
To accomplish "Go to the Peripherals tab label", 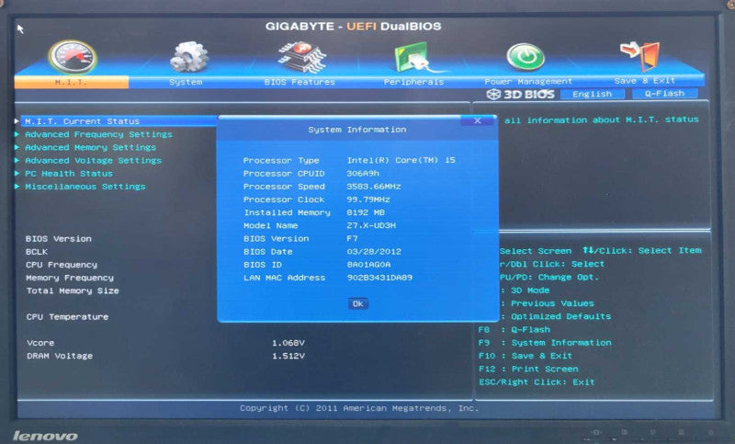I will coord(414,82).
